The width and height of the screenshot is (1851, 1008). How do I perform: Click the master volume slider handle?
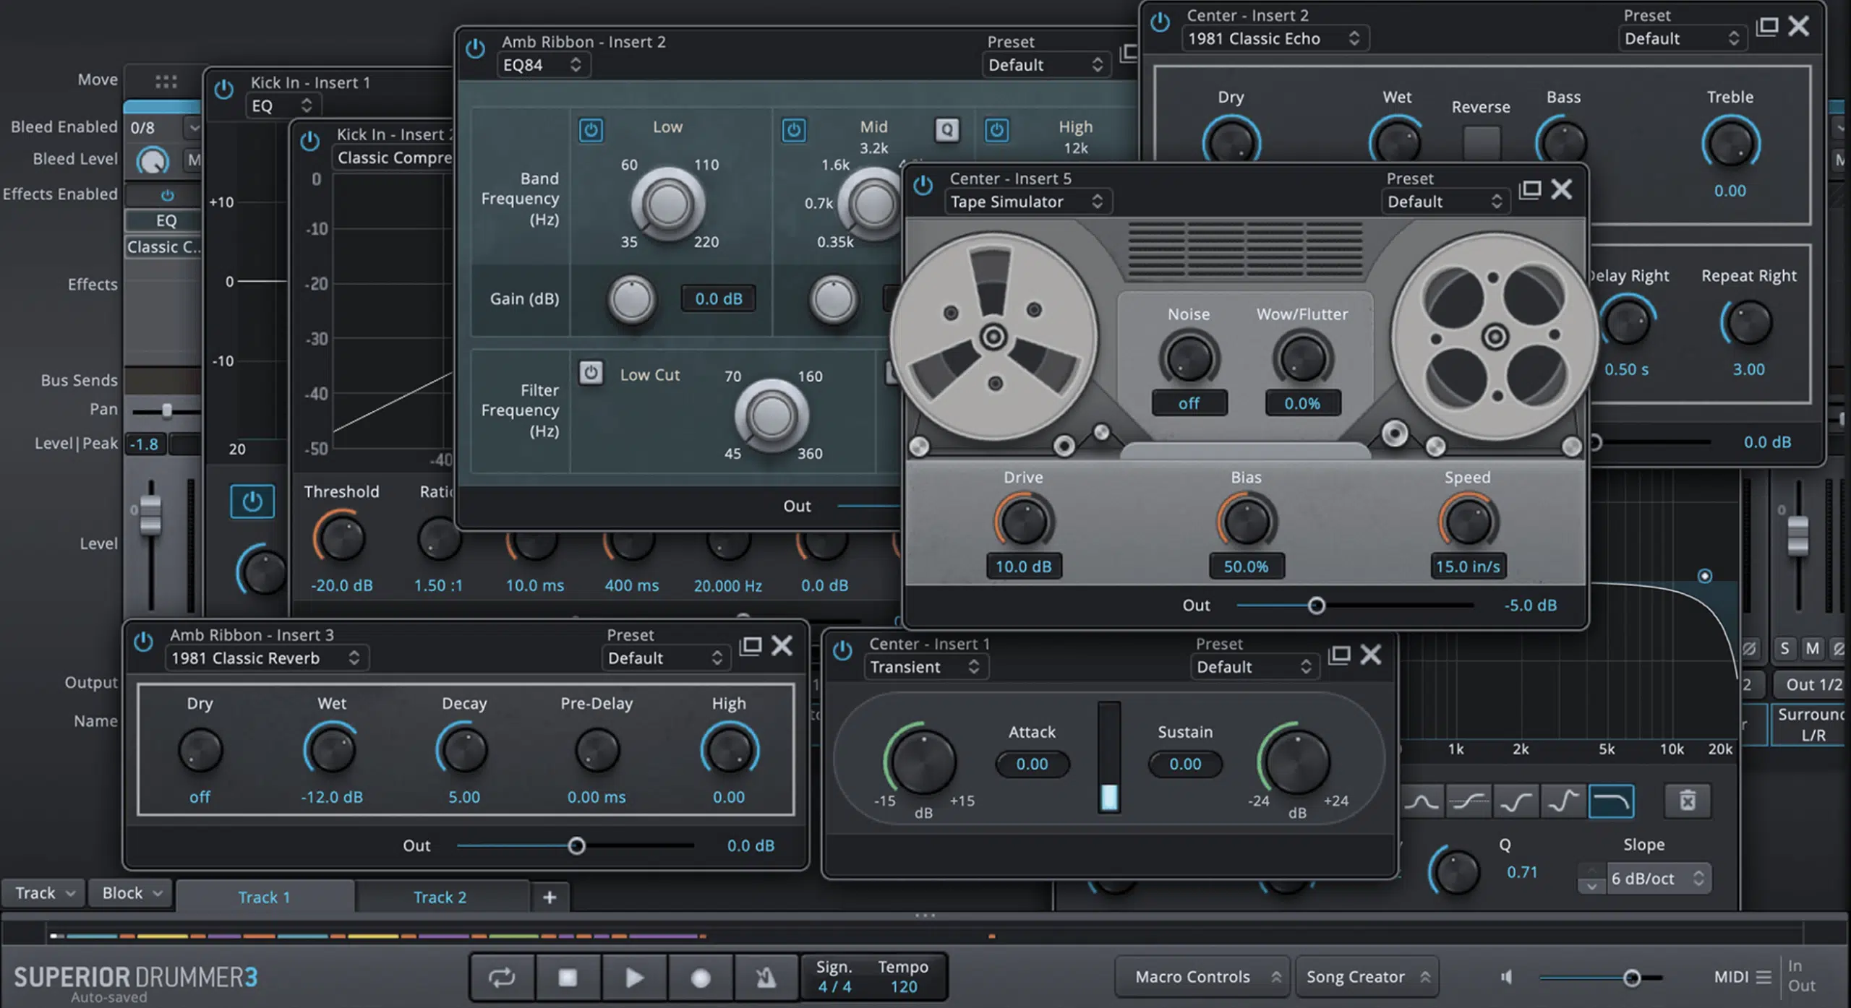[x=1632, y=978]
